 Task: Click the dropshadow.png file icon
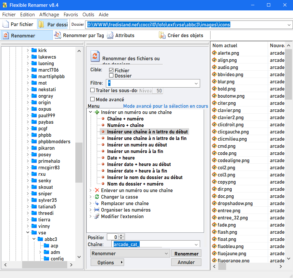click(214, 203)
